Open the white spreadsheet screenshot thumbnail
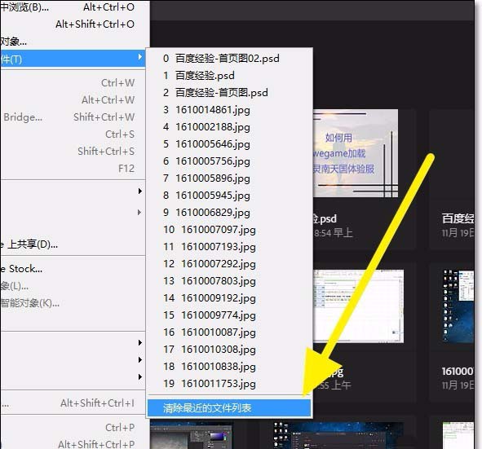 pyautogui.click(x=358, y=306)
